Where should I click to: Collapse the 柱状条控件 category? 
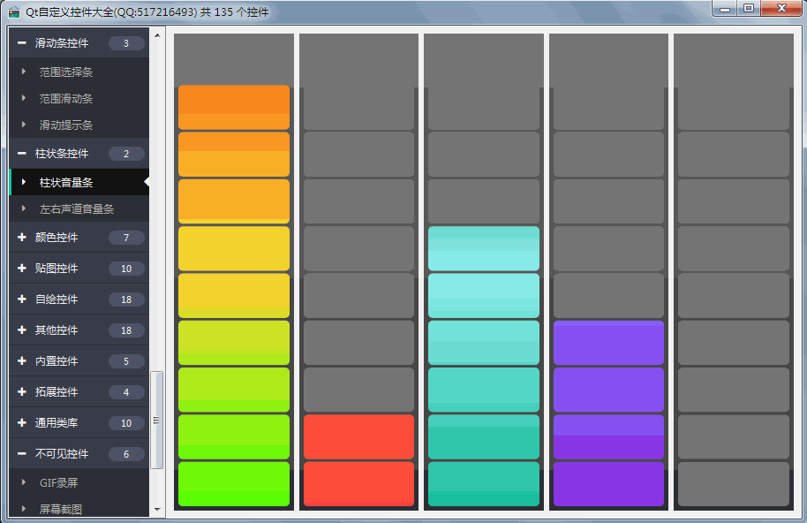pyautogui.click(x=62, y=154)
